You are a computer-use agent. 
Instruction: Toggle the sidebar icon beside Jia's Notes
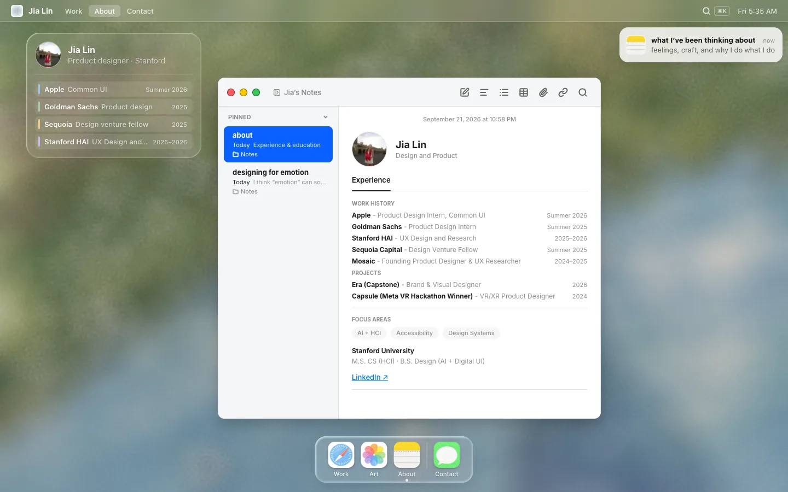(277, 92)
